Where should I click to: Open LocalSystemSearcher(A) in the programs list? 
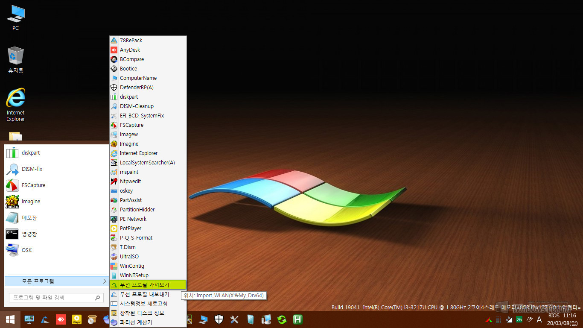(148, 163)
